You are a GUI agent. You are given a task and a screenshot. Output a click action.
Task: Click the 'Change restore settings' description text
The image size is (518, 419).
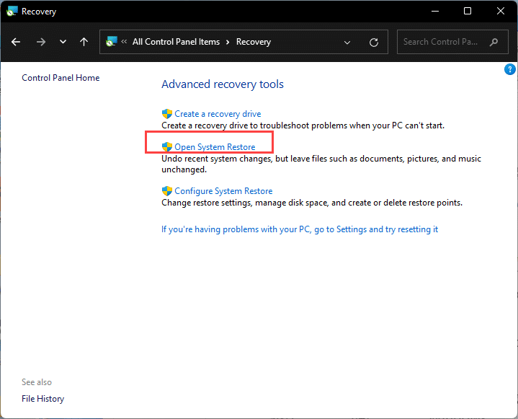tap(312, 203)
